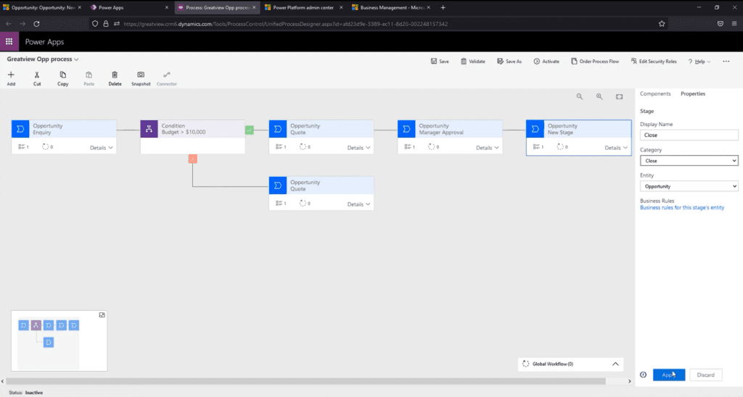Select the Opportunity Enquiry stage icon

click(20, 129)
